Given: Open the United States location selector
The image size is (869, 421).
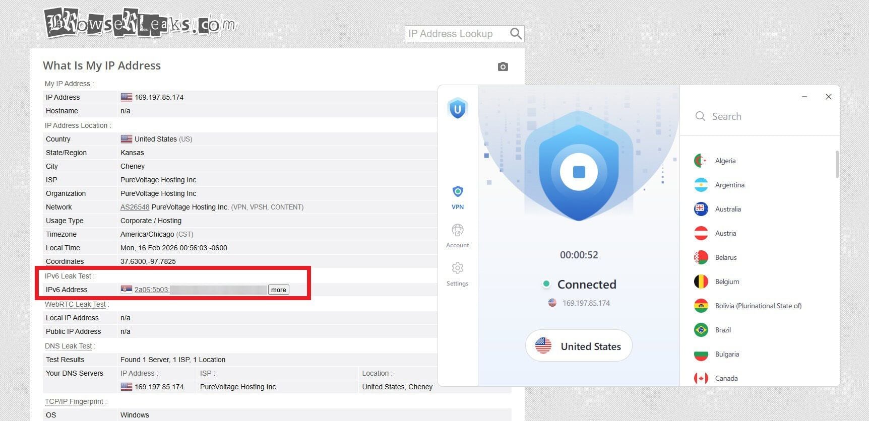Looking at the screenshot, I should [579, 346].
